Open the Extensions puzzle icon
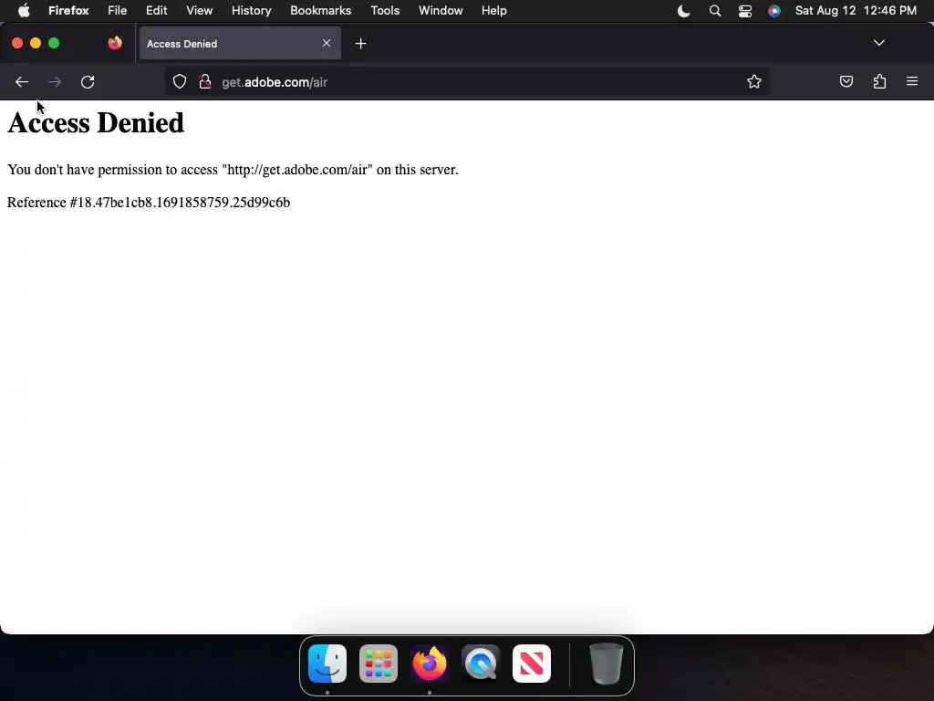Viewport: 934px width, 701px height. [x=879, y=81]
